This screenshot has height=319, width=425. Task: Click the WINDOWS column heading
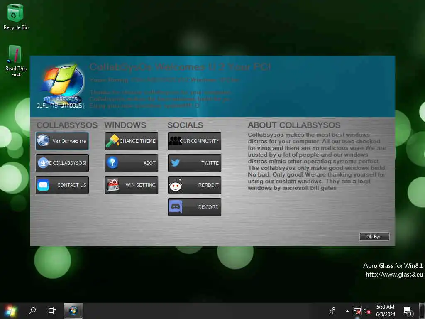pyautogui.click(x=125, y=125)
